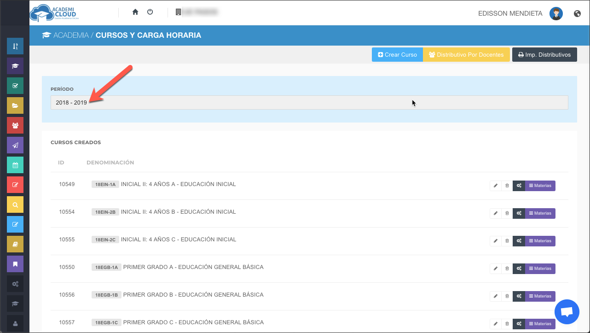The width and height of the screenshot is (590, 333).
Task: Click the paper plane sidebar icon
Action: pyautogui.click(x=15, y=145)
